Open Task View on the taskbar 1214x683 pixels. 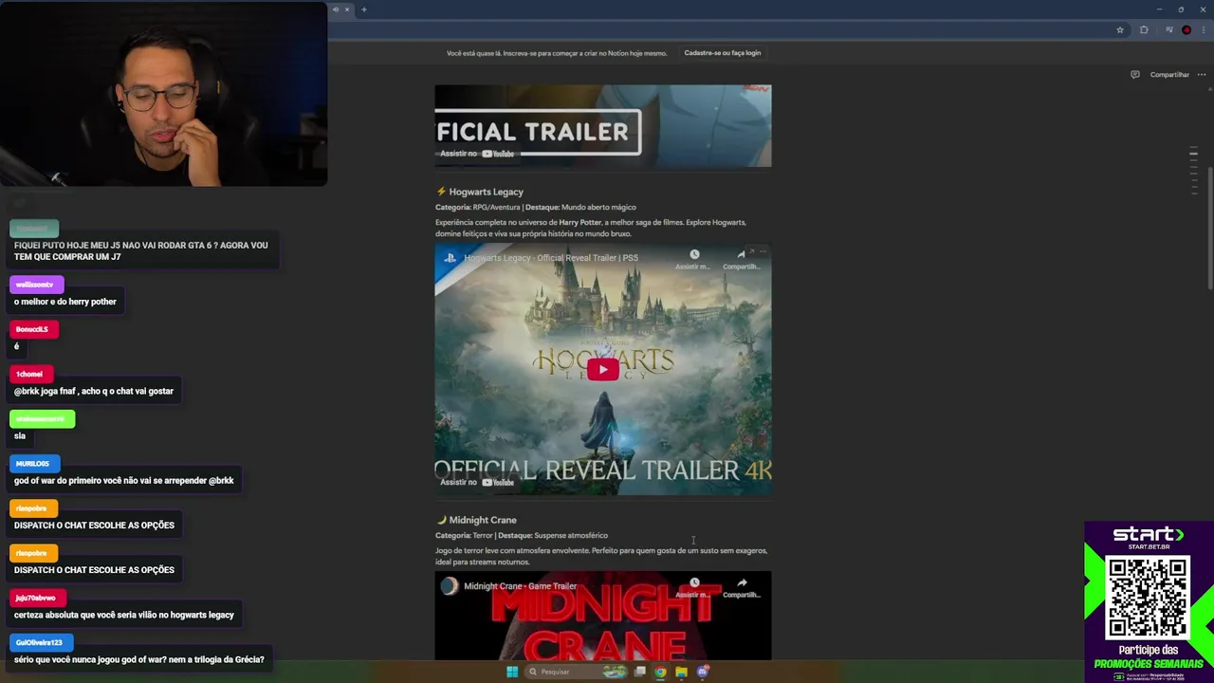[x=640, y=672]
